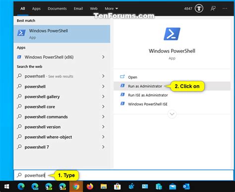Click the large PowerShell icon in preview pane
Image resolution: width=235 pixels, height=192 pixels.
(172, 34)
